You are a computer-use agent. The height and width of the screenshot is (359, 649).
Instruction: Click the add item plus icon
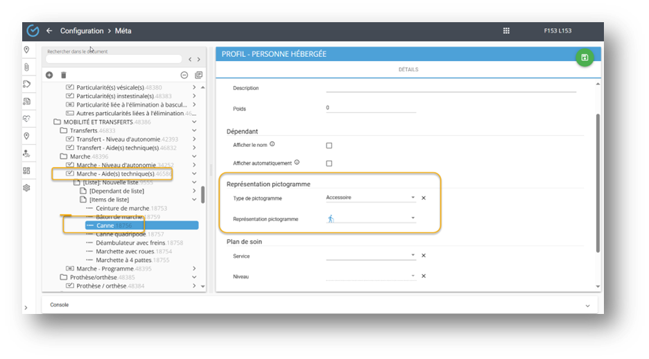(x=49, y=75)
